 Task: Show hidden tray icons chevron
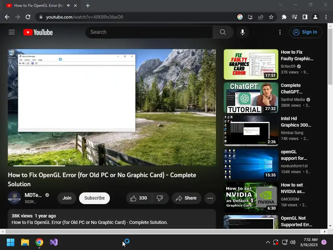pyautogui.click(x=268, y=242)
